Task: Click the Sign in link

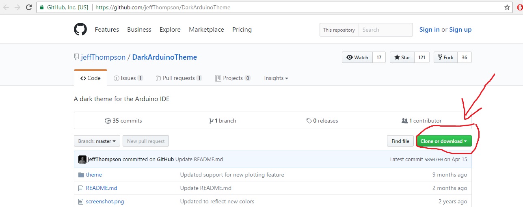Action: pos(429,30)
